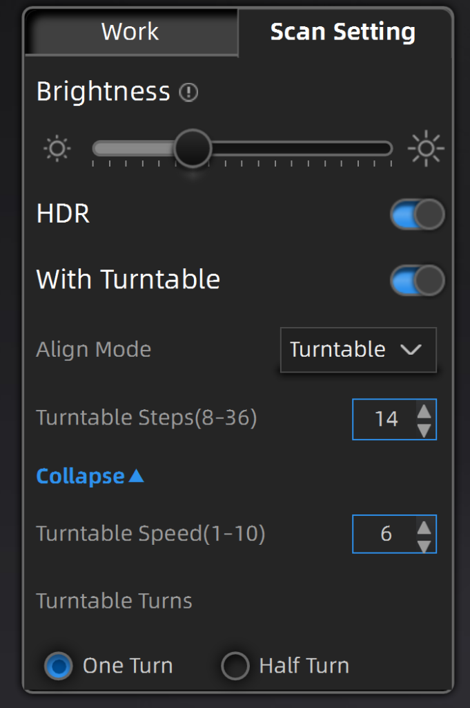Decrease Turntable Speed with down arrow
The width and height of the screenshot is (470, 708).
tap(424, 546)
